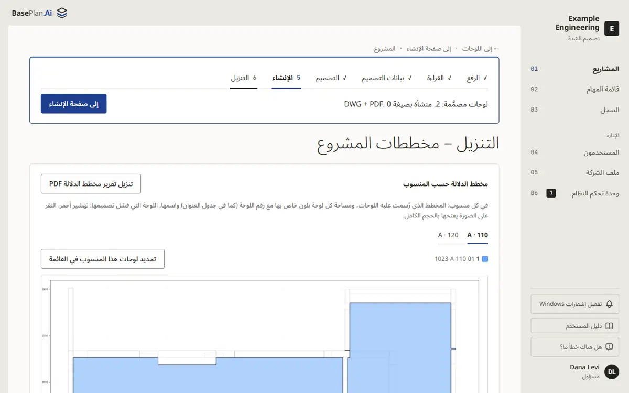This screenshot has height=393, width=629.
Task: Click the badge 1 next to وحدة تحكم النظام
Action: pyautogui.click(x=551, y=193)
